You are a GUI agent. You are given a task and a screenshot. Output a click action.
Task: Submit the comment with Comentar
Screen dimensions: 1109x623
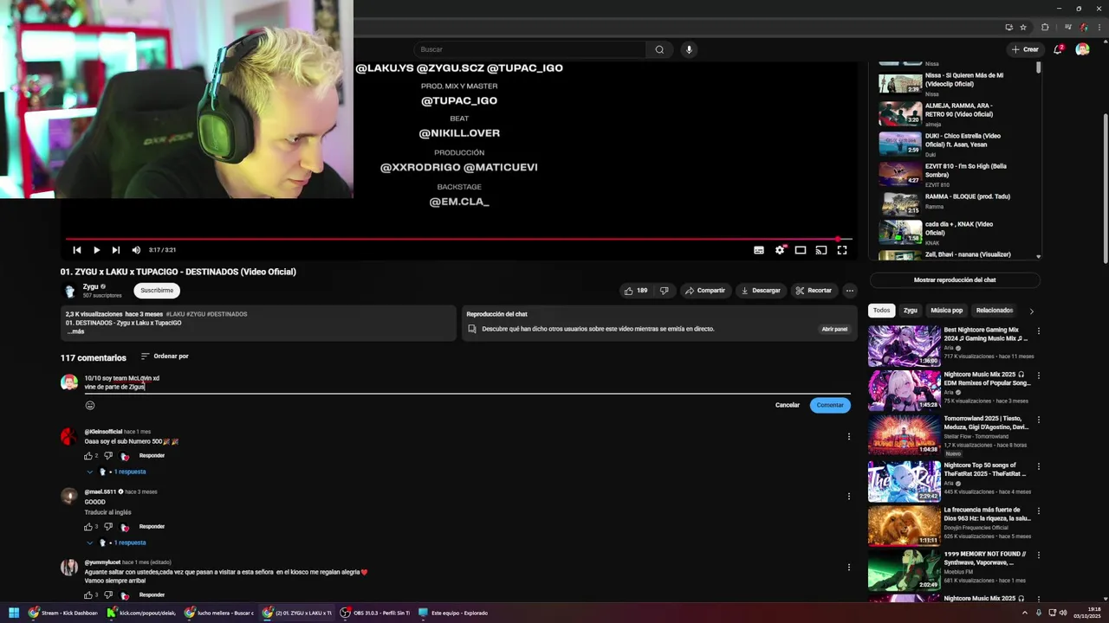click(830, 405)
